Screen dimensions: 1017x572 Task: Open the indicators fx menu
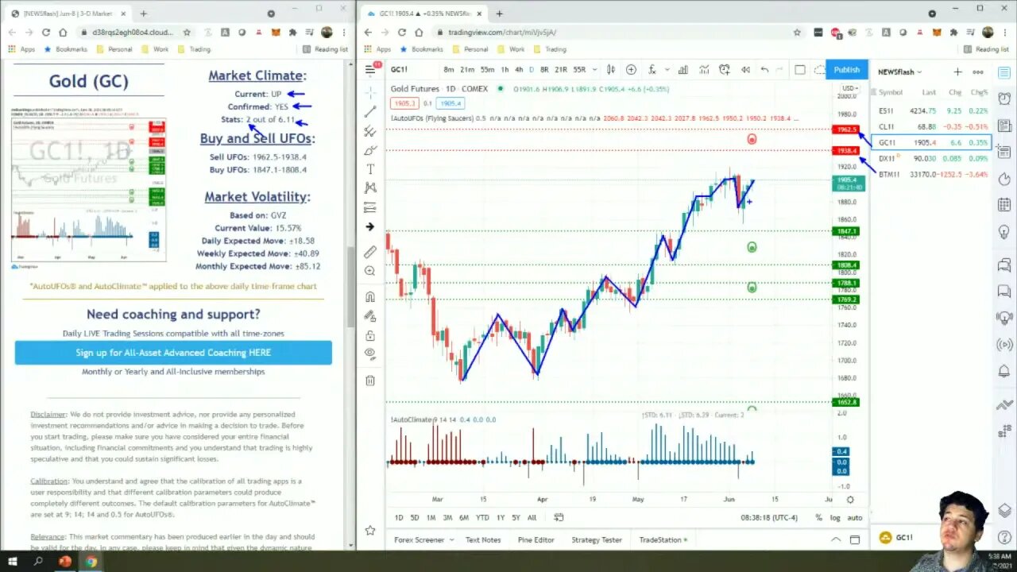tap(652, 70)
